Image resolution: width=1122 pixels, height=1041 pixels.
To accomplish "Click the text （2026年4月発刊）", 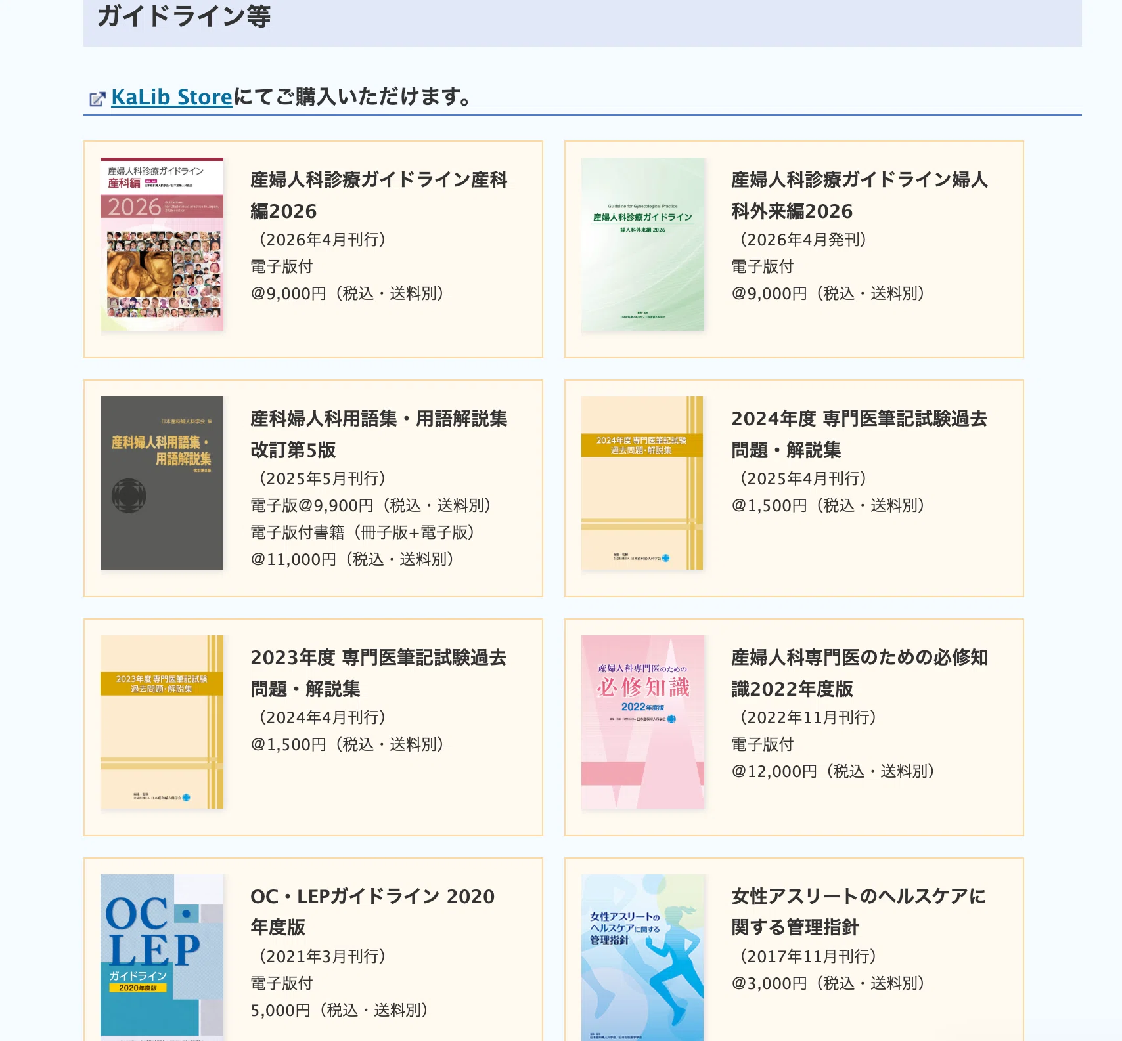I will point(803,240).
